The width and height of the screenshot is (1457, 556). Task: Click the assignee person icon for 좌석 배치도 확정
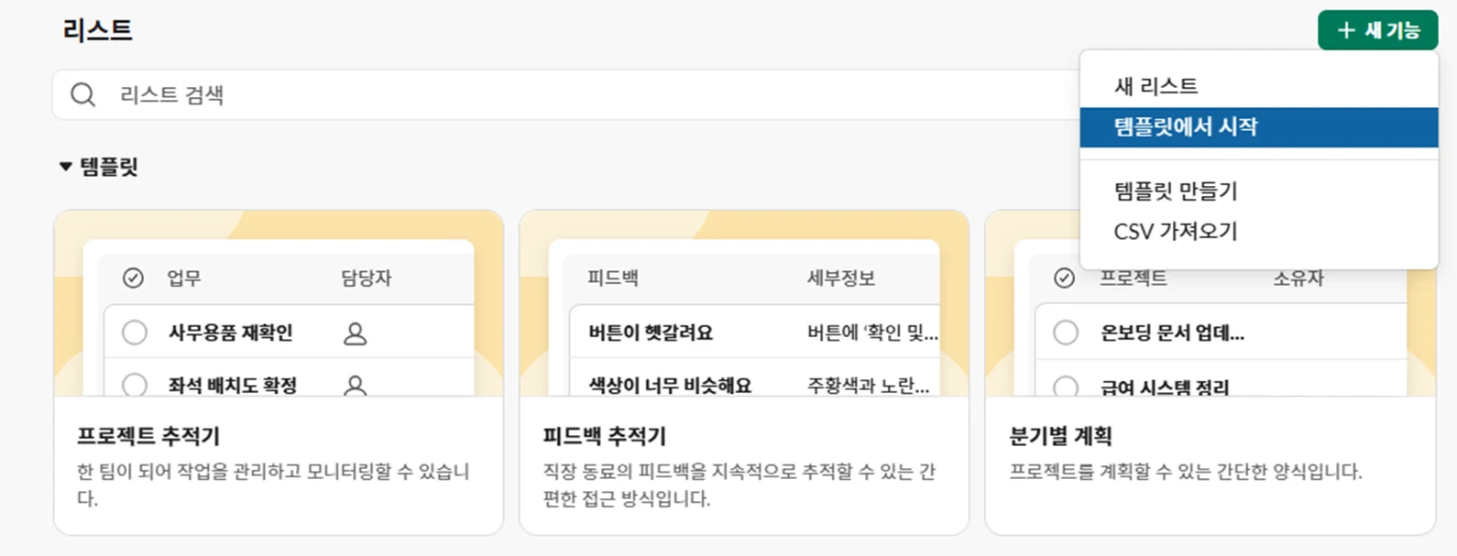(355, 386)
